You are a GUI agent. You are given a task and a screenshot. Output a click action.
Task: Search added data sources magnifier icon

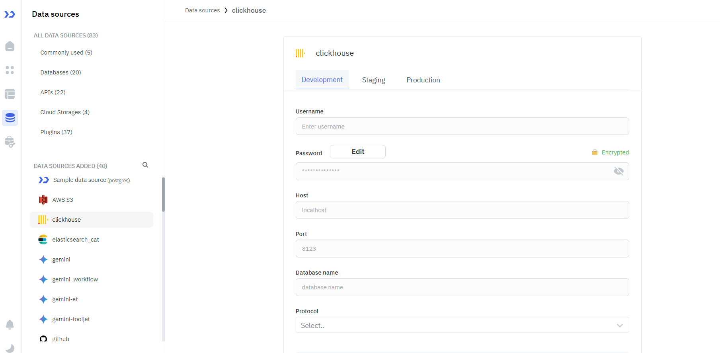[145, 165]
